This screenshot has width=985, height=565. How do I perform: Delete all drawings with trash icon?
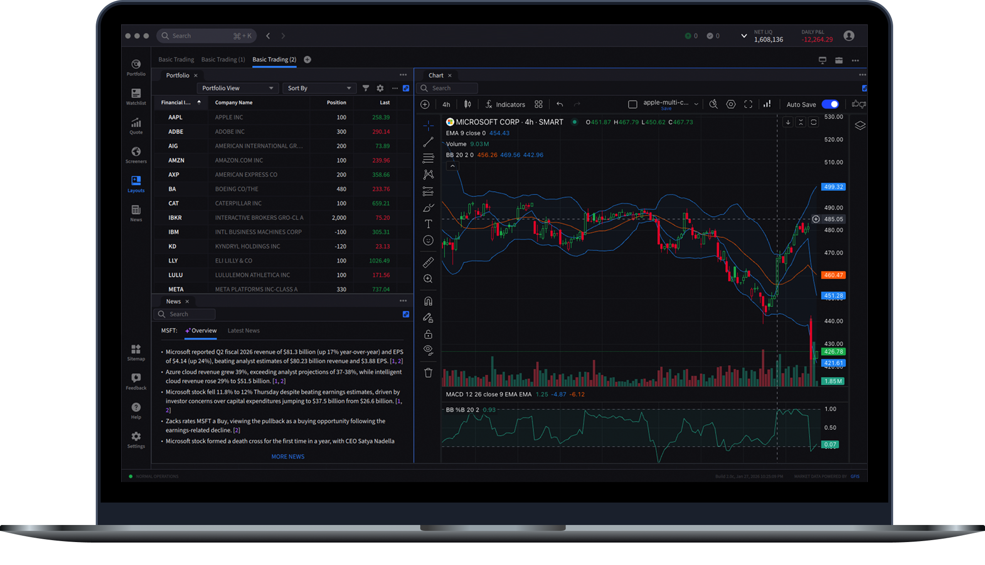[428, 373]
